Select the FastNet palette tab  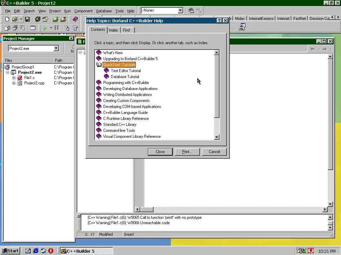(299, 19)
